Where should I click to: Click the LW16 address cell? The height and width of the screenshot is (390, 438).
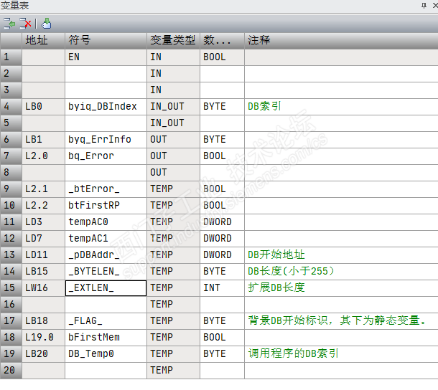click(x=43, y=288)
